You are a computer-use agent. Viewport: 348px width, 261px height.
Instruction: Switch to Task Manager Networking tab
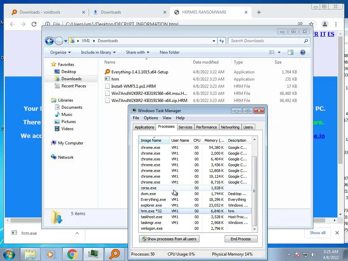pos(230,127)
